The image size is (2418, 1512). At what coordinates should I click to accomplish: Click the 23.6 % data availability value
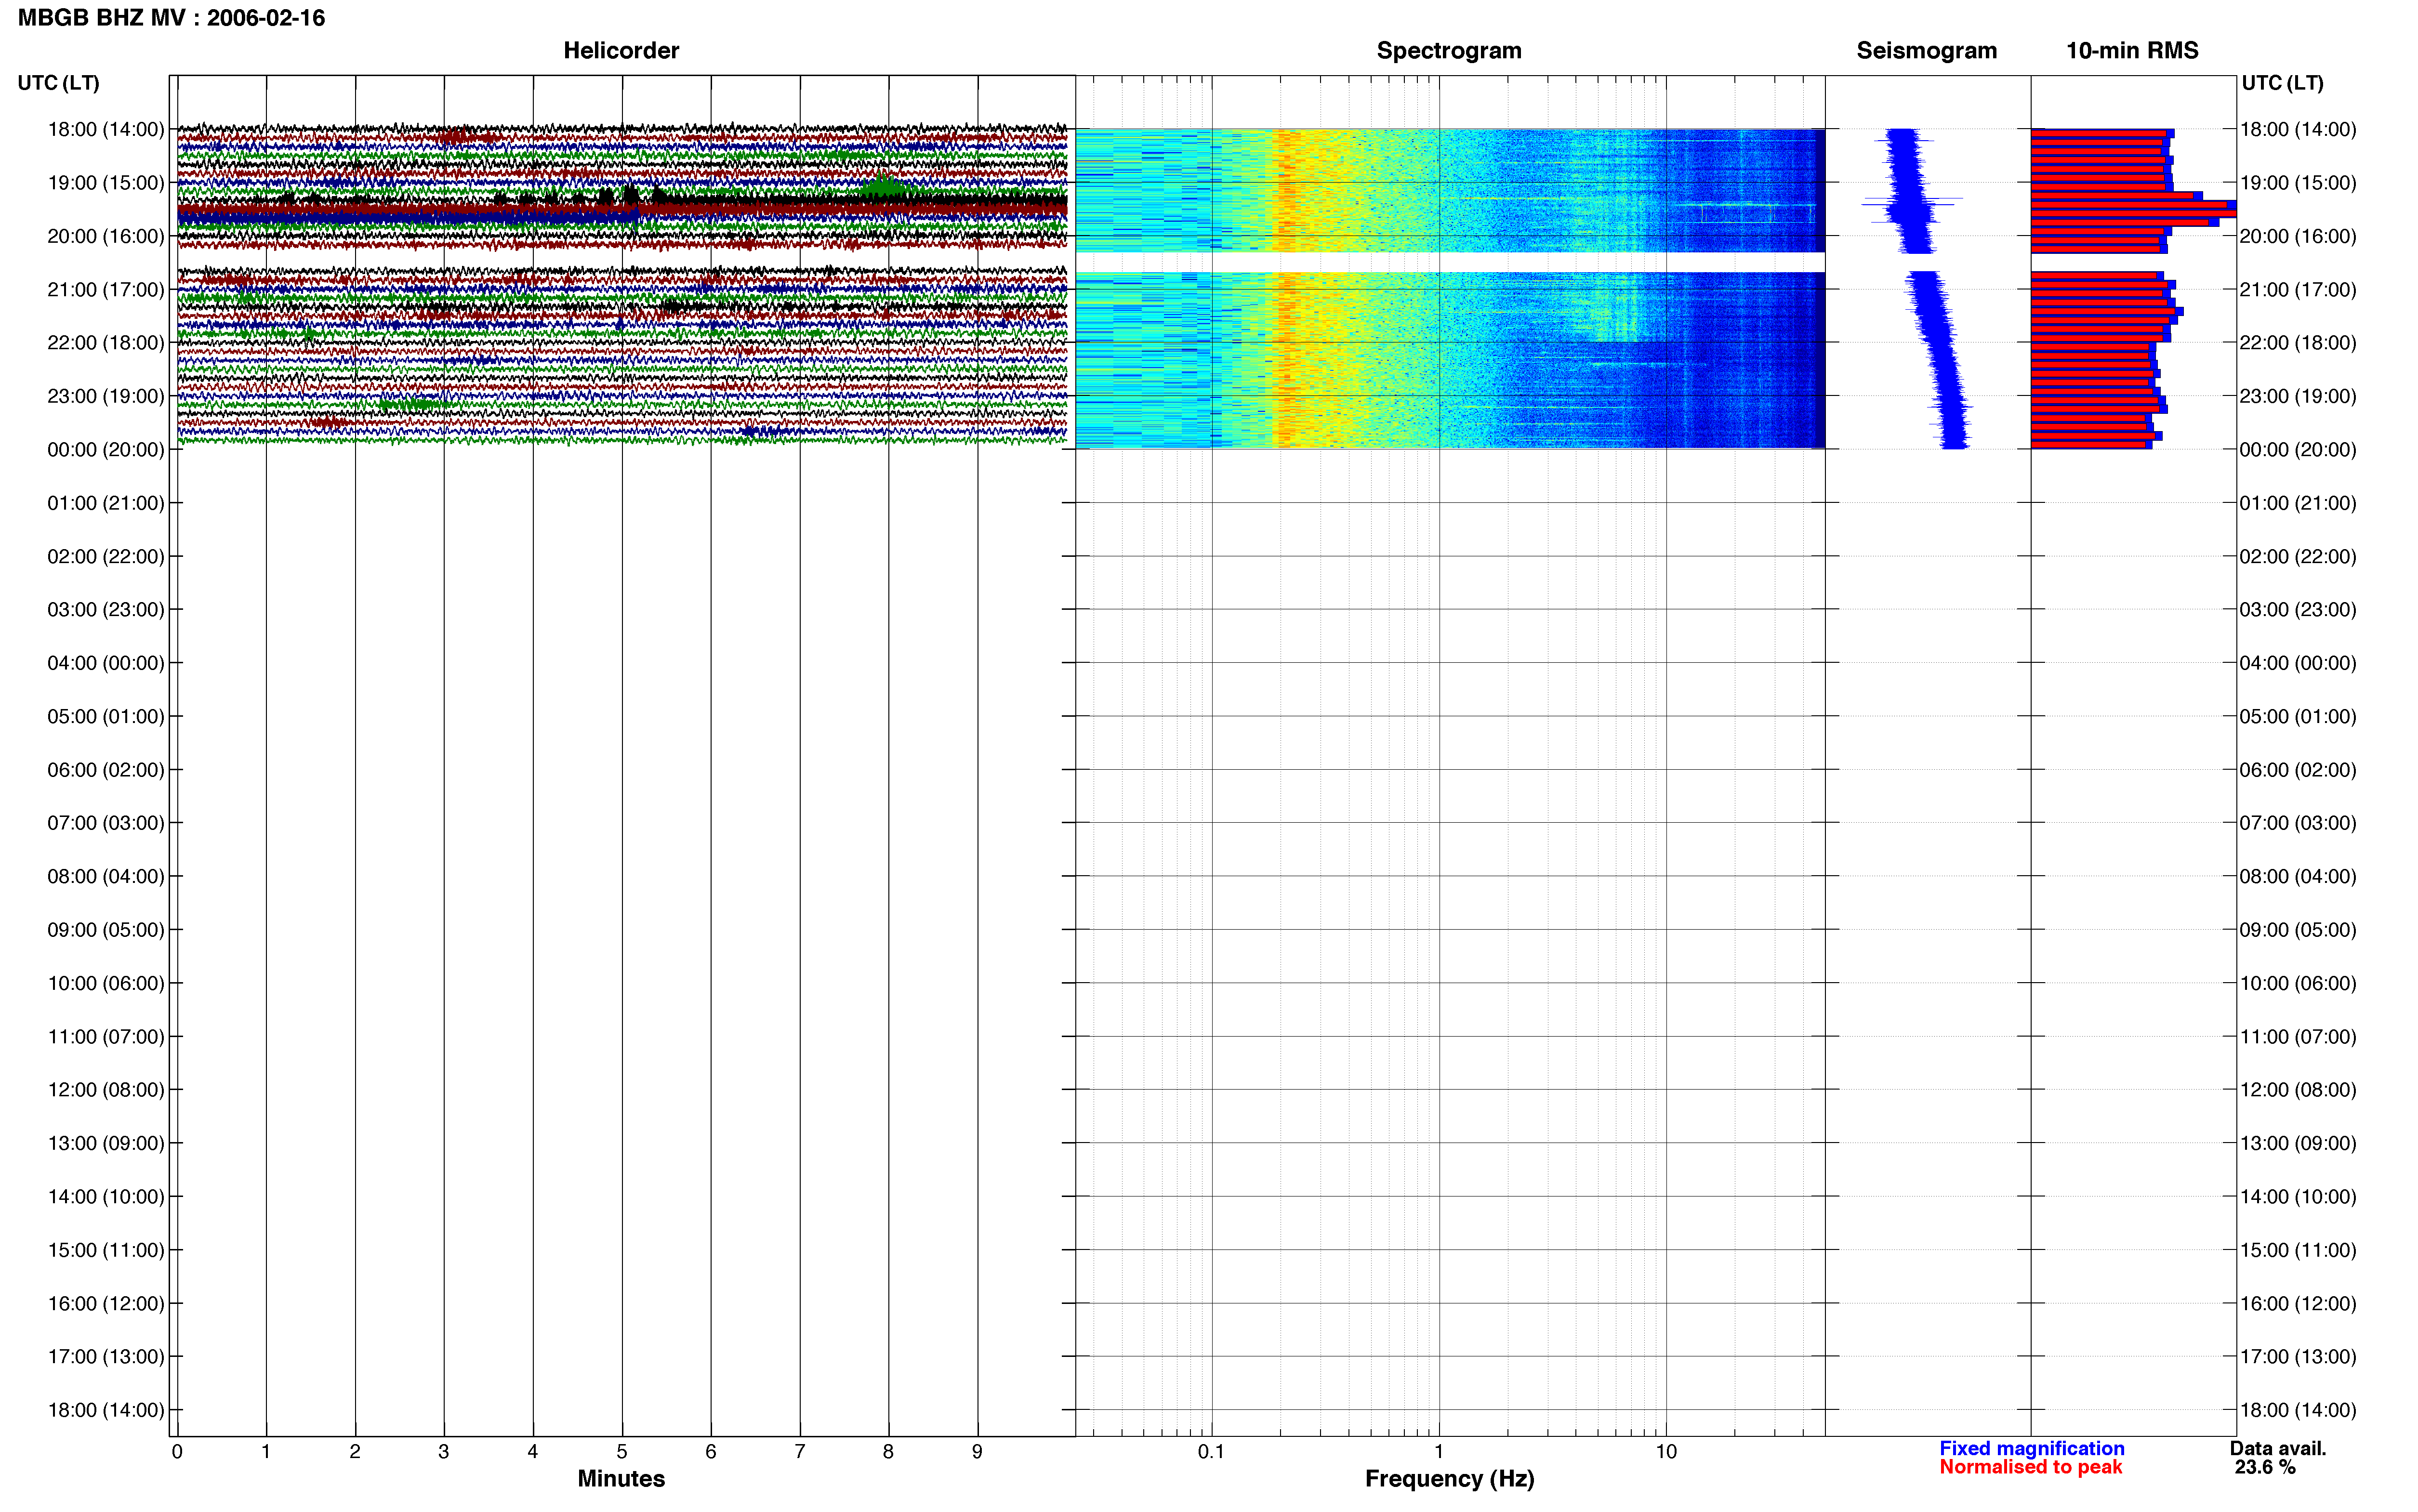pos(2265,1468)
